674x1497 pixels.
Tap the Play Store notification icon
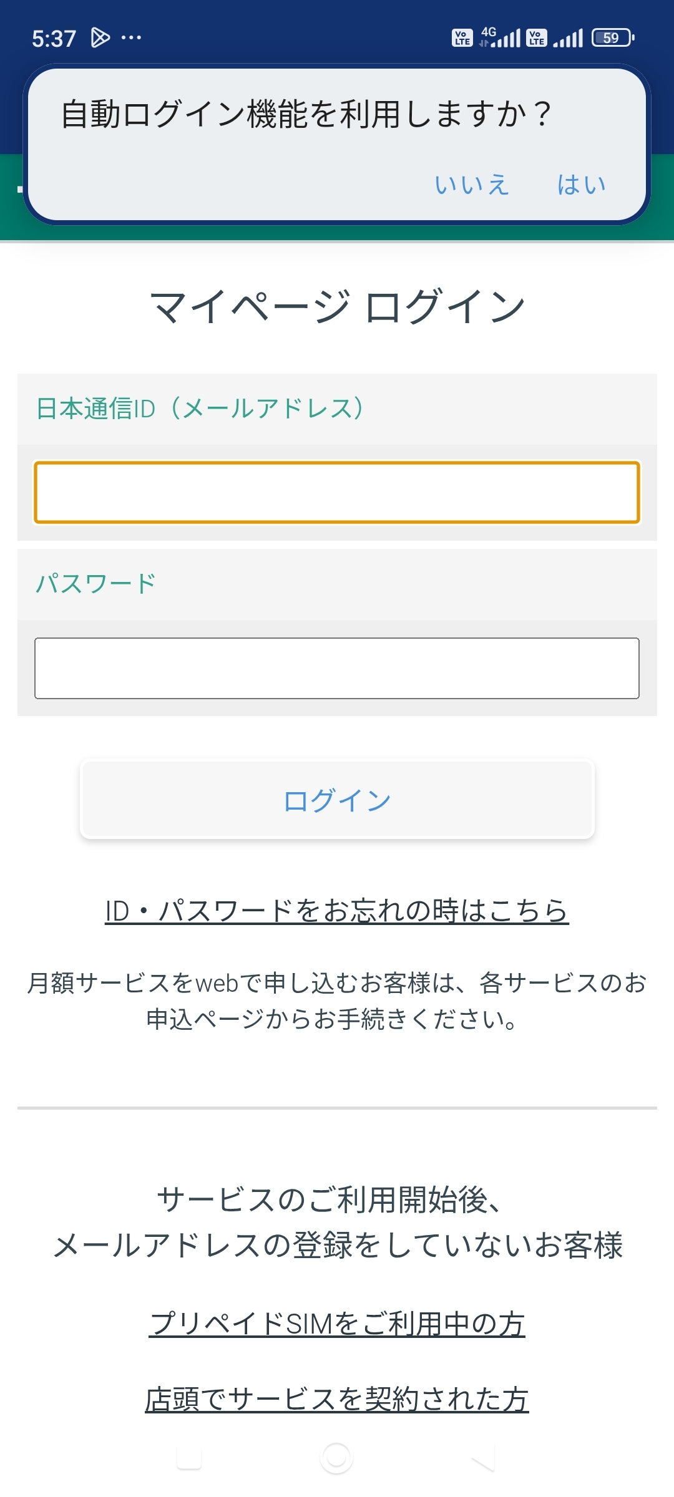pyautogui.click(x=100, y=38)
